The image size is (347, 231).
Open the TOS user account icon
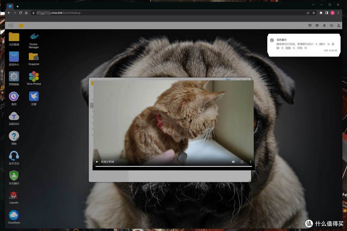click(x=339, y=25)
